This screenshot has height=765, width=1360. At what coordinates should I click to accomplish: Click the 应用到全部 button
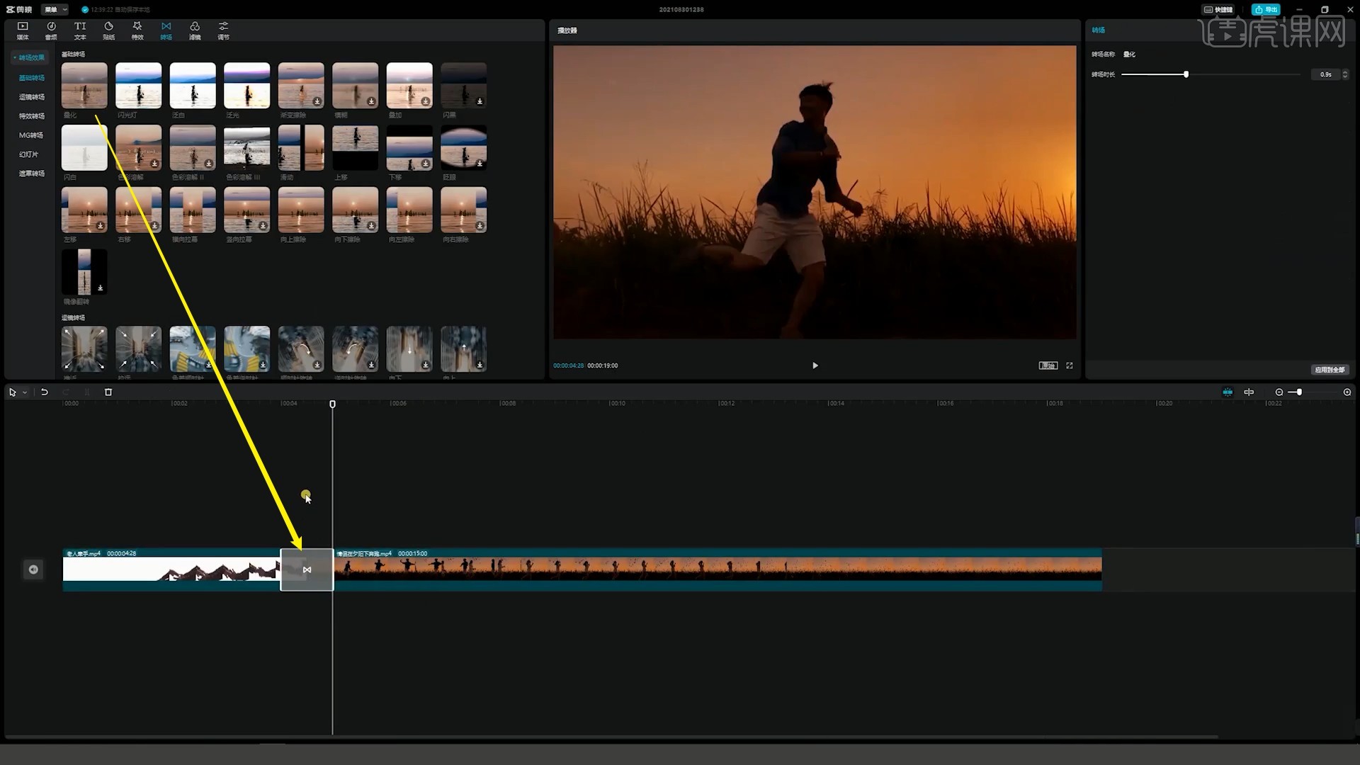pos(1330,370)
